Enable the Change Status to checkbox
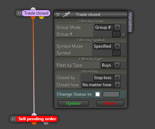The height and width of the screenshot is (129, 155). [98, 94]
